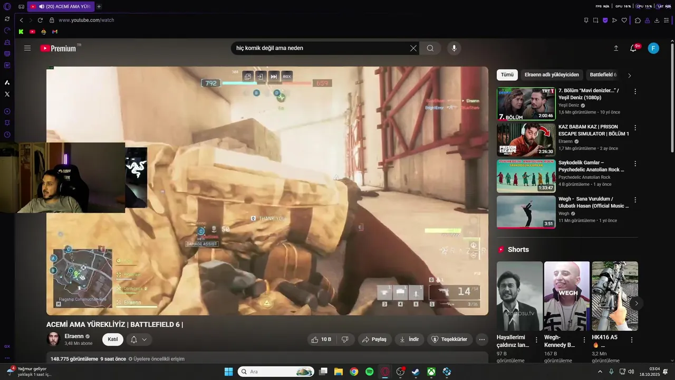The image size is (675, 380).
Task: Open Wegh-Kennedy short thumbnail
Action: pos(567,296)
